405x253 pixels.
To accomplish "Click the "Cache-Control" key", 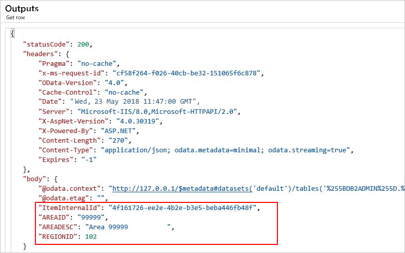I will pos(67,92).
